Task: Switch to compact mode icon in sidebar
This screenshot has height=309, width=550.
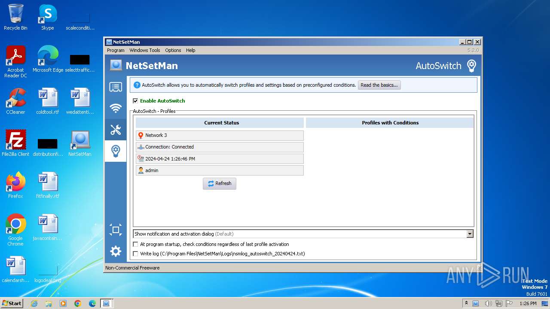Action: pyautogui.click(x=116, y=230)
